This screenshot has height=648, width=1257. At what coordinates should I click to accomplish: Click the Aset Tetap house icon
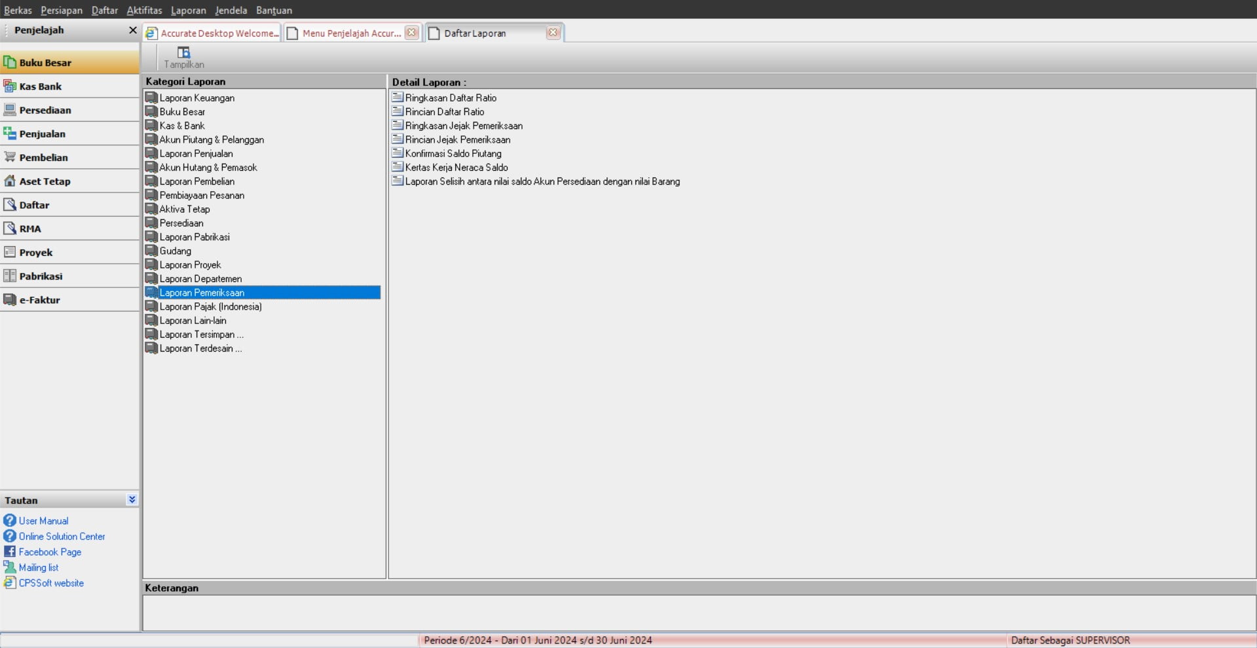tap(10, 181)
